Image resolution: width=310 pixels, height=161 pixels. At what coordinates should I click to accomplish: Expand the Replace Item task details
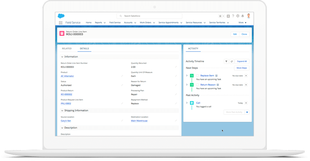[x=187, y=75]
